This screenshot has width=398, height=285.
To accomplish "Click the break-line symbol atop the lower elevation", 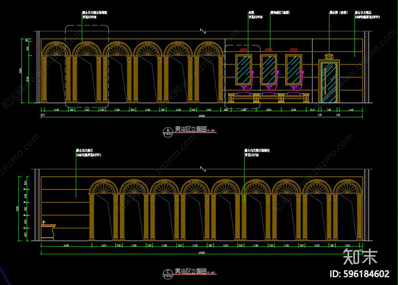I will coord(203,169).
